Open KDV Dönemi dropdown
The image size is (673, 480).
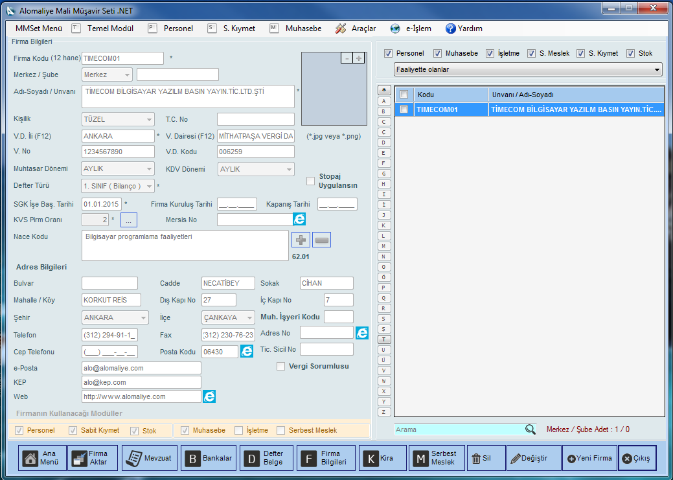[x=256, y=169]
